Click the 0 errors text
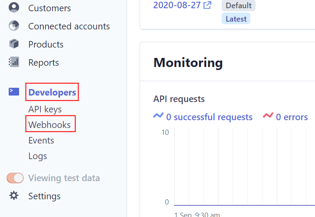315x217 pixels. (x=292, y=117)
